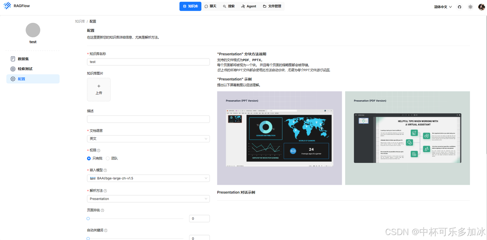Open the 解析方法 dropdown showing Presentation
487x240 pixels.
pos(148,199)
